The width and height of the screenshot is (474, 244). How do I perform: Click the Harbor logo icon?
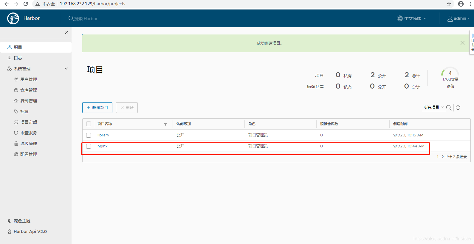point(13,18)
